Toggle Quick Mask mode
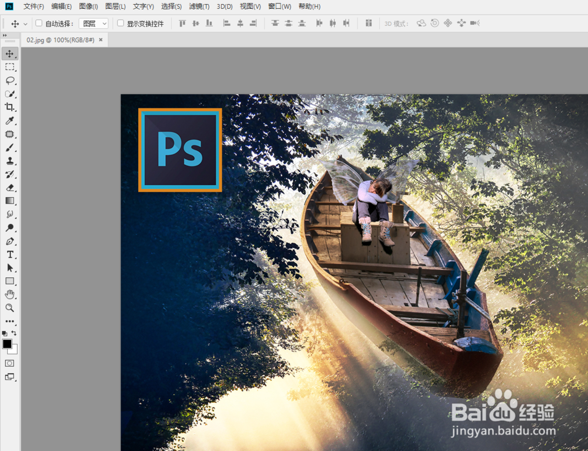Image resolution: width=588 pixels, height=451 pixels. (x=10, y=363)
